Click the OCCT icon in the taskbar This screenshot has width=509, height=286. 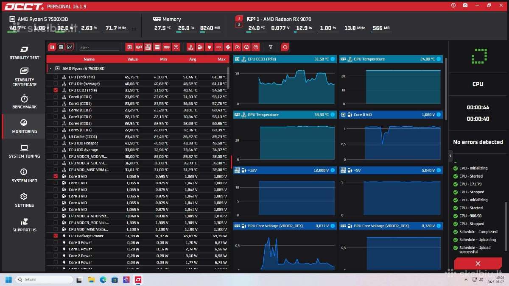point(138,280)
